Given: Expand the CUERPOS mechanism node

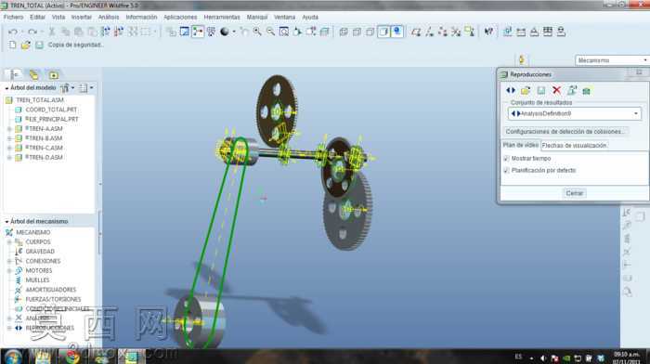Looking at the screenshot, I should pos(9,242).
